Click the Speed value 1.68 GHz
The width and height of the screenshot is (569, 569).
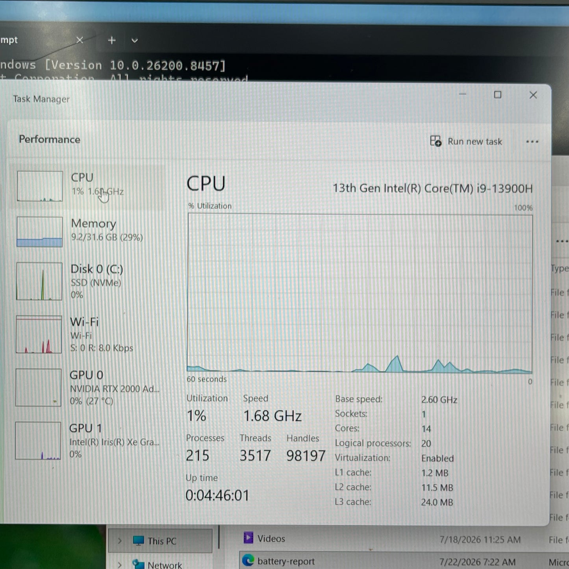[x=272, y=416]
